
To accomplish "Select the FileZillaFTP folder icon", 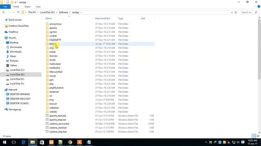I will 47,40.
